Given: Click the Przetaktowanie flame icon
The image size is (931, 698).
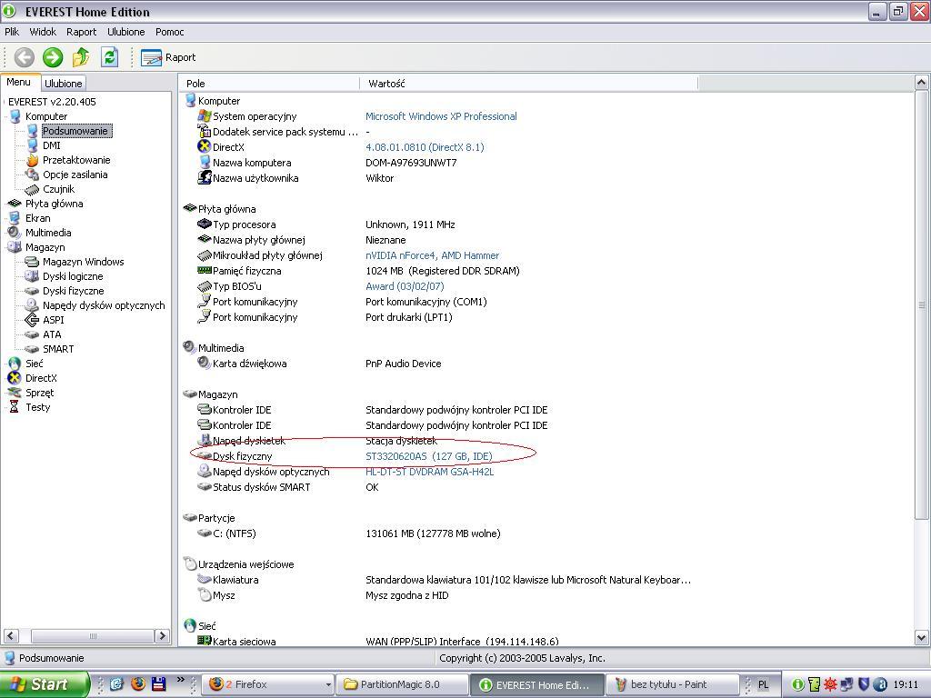Looking at the screenshot, I should point(32,160).
